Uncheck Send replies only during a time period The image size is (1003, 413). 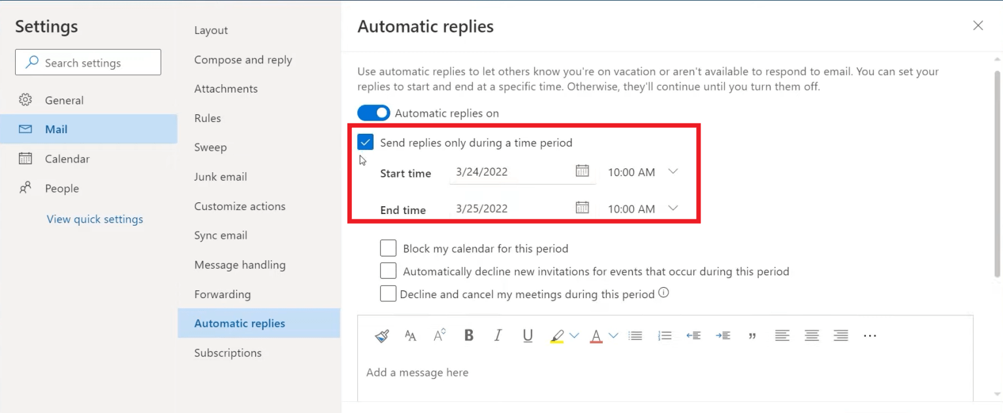click(x=365, y=142)
